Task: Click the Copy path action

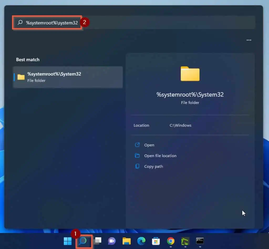Action: 154,166
